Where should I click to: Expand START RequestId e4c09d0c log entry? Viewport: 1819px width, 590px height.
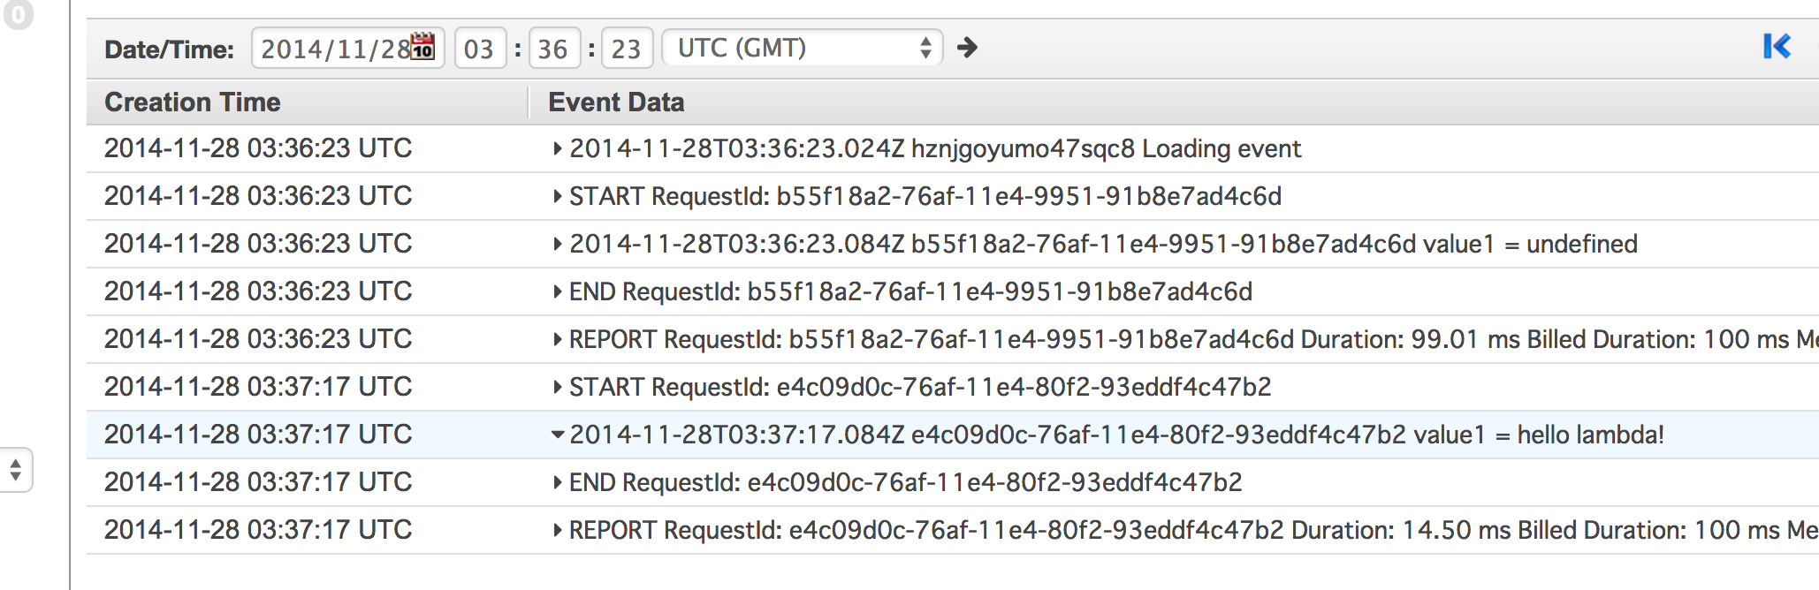coord(558,387)
